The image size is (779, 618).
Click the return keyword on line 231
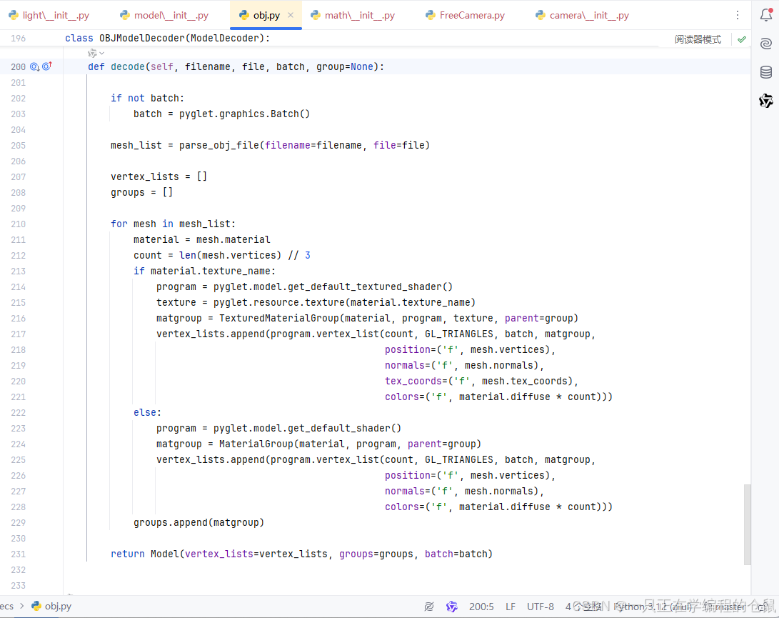click(x=128, y=554)
